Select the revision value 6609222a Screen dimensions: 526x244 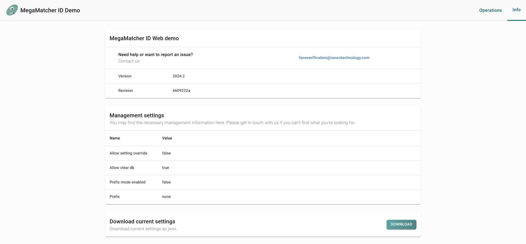click(181, 91)
